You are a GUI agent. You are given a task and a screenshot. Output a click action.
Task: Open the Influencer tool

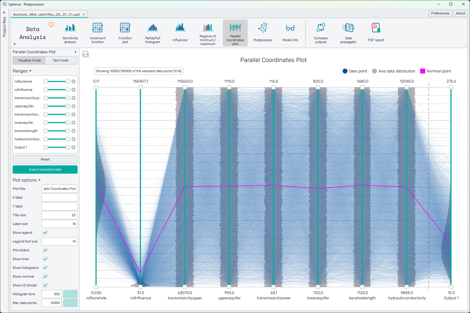[x=180, y=33]
